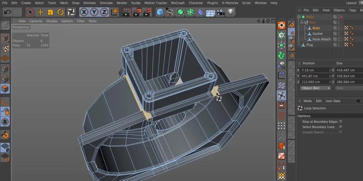Viewport: 363px width, 181px height.
Task: Click the orange four-dot icon atop right palette
Action: pyautogui.click(x=281, y=25)
